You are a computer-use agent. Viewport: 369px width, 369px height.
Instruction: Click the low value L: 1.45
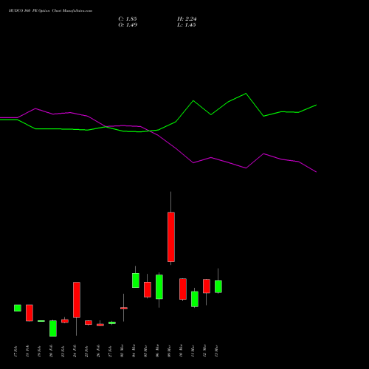pos(187,25)
